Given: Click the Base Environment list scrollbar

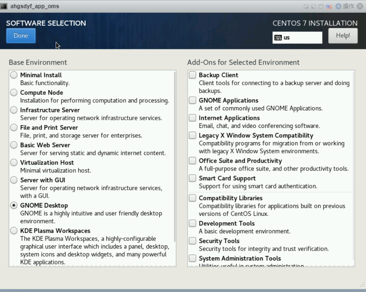Looking at the screenshot, I should coord(174,157).
